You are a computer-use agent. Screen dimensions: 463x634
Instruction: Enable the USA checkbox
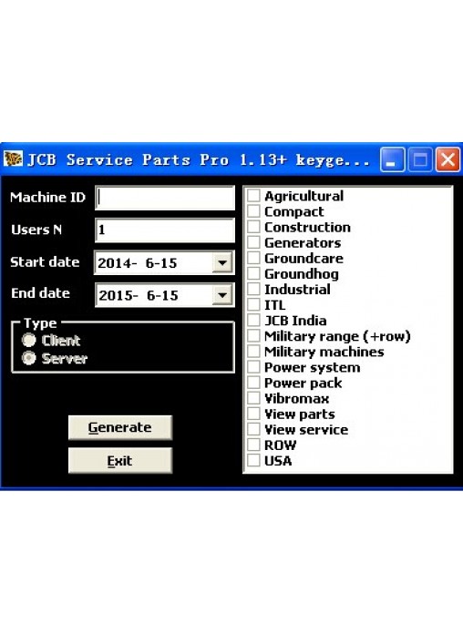click(253, 460)
